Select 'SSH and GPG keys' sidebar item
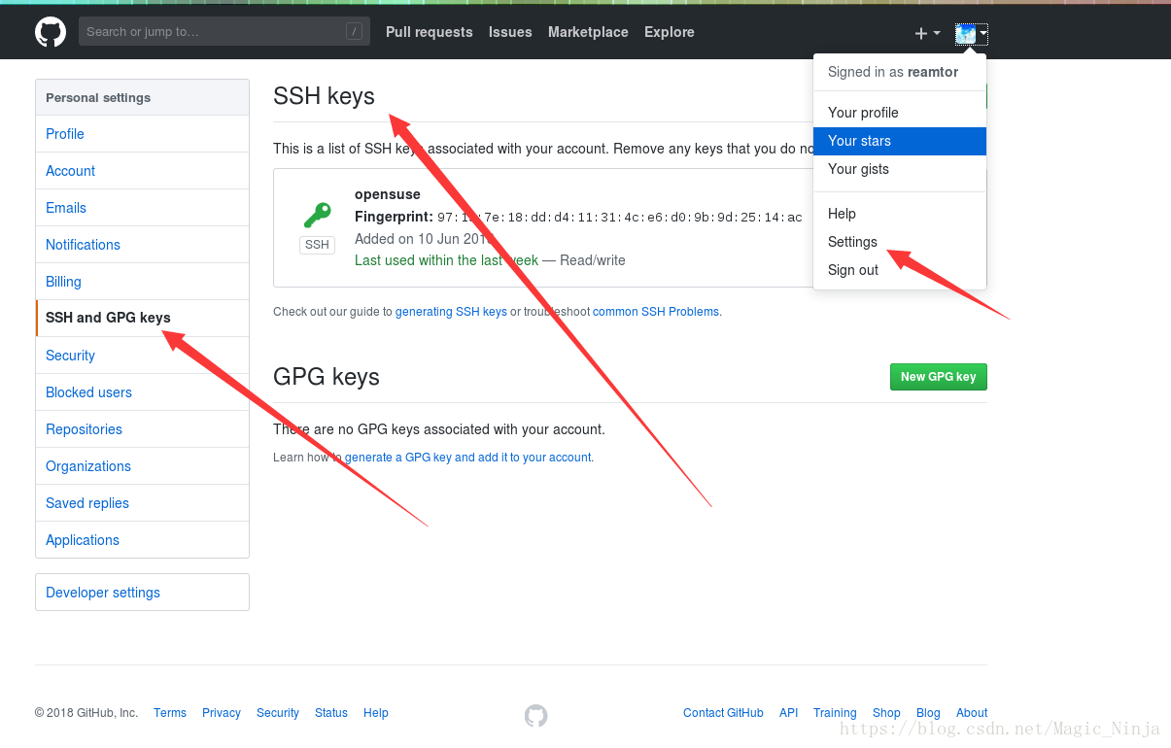 click(x=142, y=319)
